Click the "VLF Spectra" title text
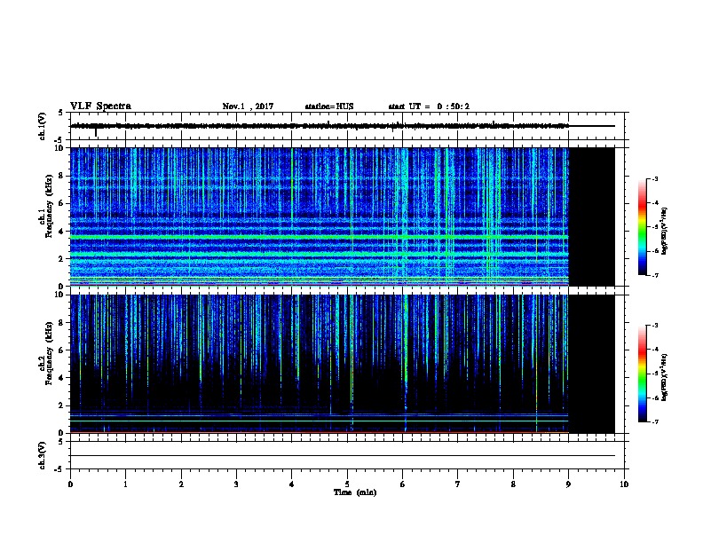Viewport: 703px width, 543px height. (x=100, y=106)
